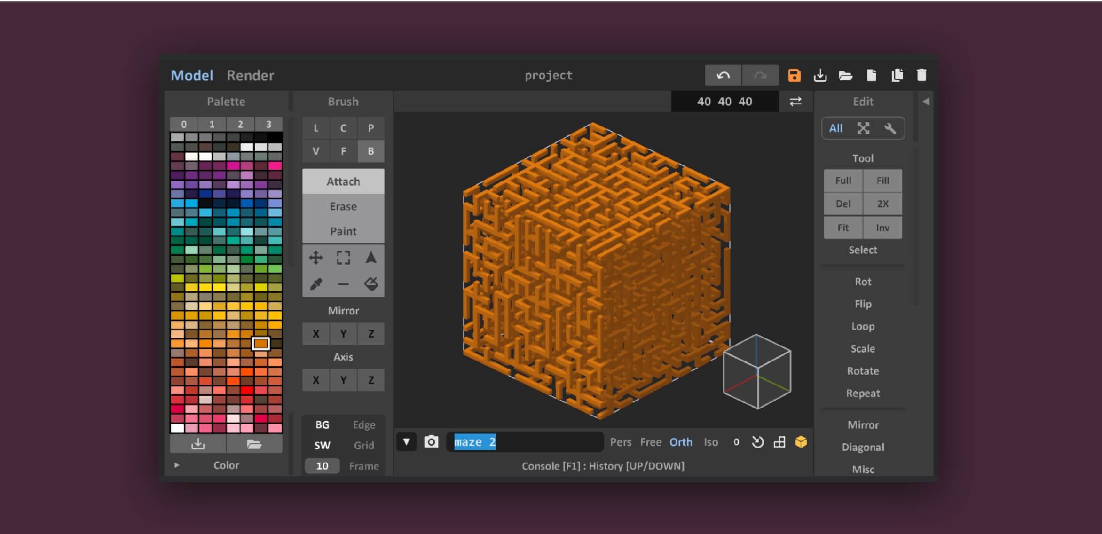Open a project with top folder icon
The width and height of the screenshot is (1102, 534).
pos(846,75)
